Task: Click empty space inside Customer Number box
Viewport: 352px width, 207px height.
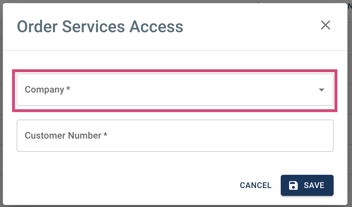Action: (x=218, y=136)
